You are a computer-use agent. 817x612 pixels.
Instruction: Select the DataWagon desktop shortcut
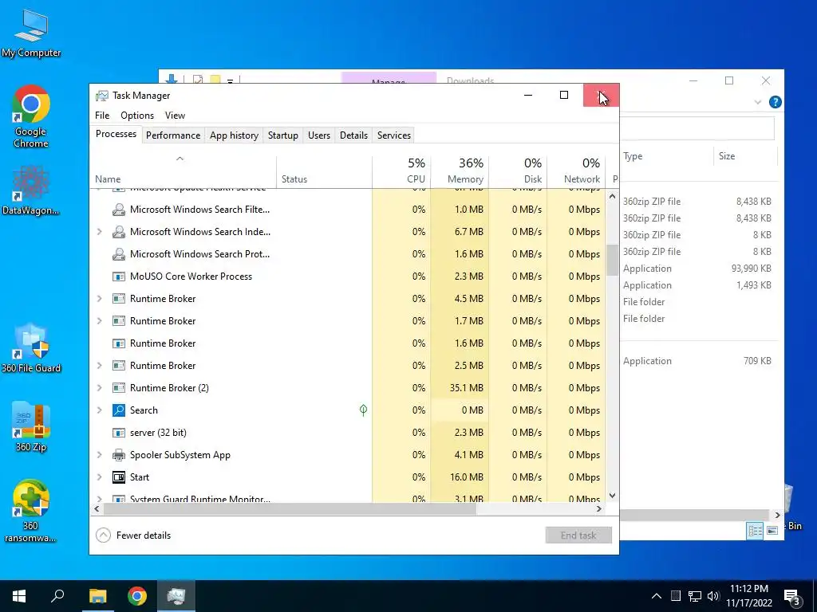click(31, 190)
